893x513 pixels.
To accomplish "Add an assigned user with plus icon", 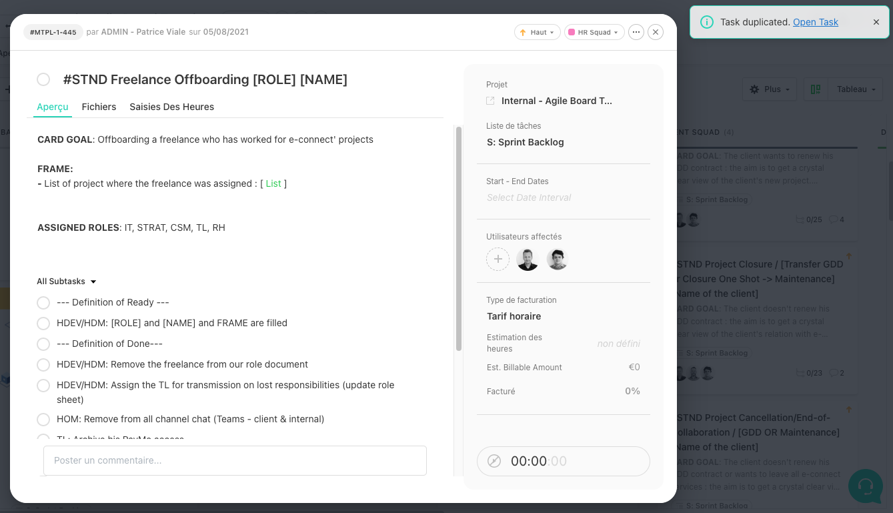I will tap(498, 259).
